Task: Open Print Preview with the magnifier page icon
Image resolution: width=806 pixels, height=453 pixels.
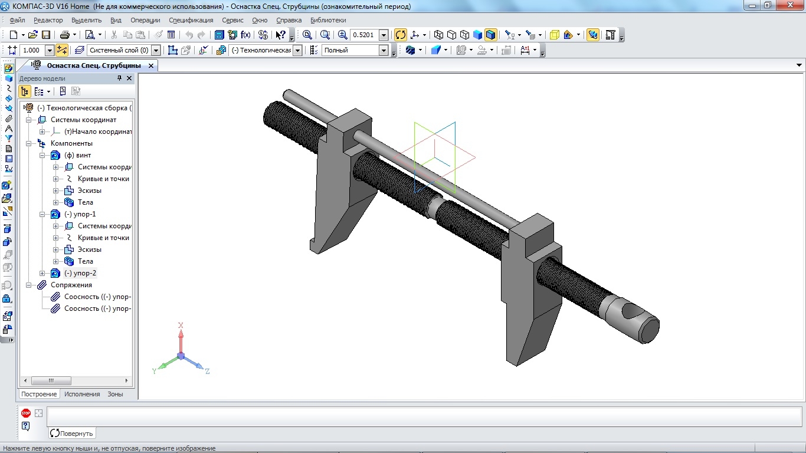Action: tap(90, 35)
